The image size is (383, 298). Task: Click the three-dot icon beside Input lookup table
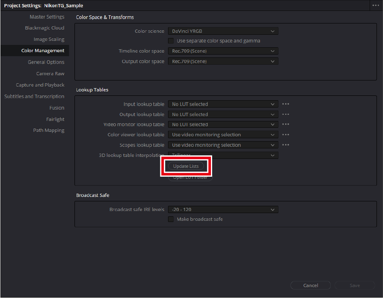tap(285, 104)
